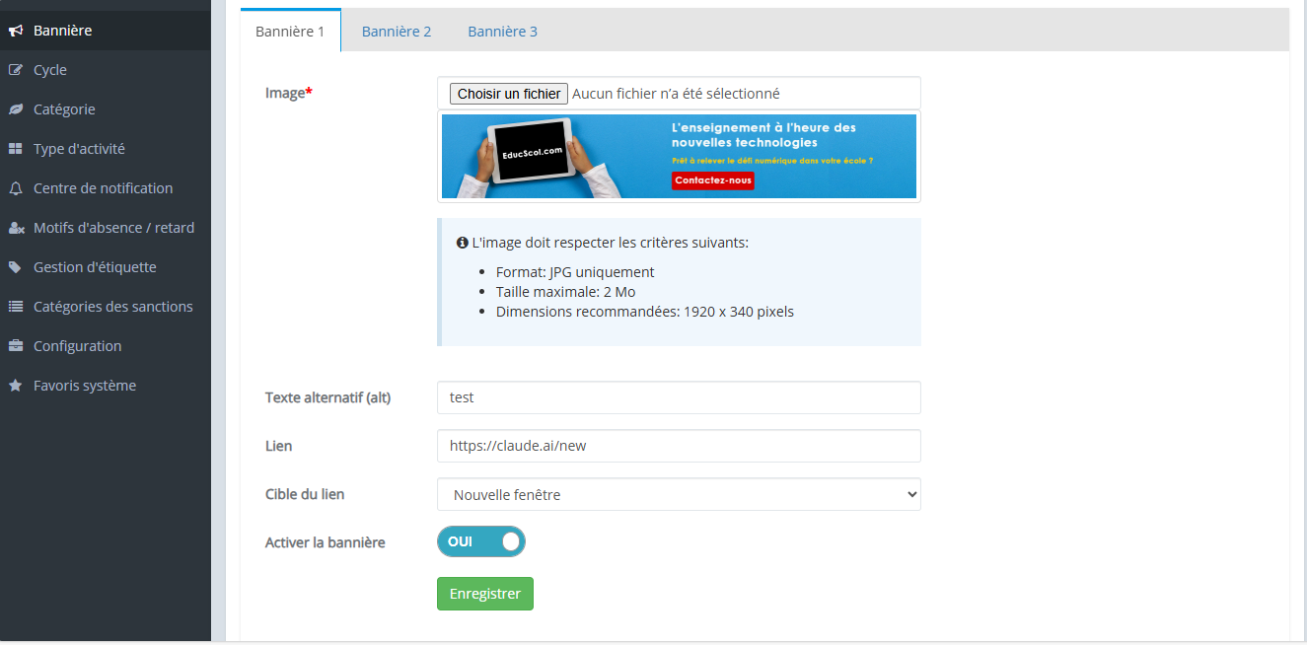Click the grid icon for Type d'activité

(16, 149)
